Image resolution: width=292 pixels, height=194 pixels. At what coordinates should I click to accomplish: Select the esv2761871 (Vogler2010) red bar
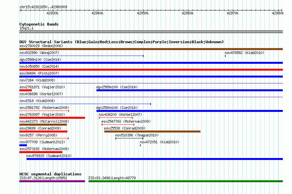[x=26, y=90]
